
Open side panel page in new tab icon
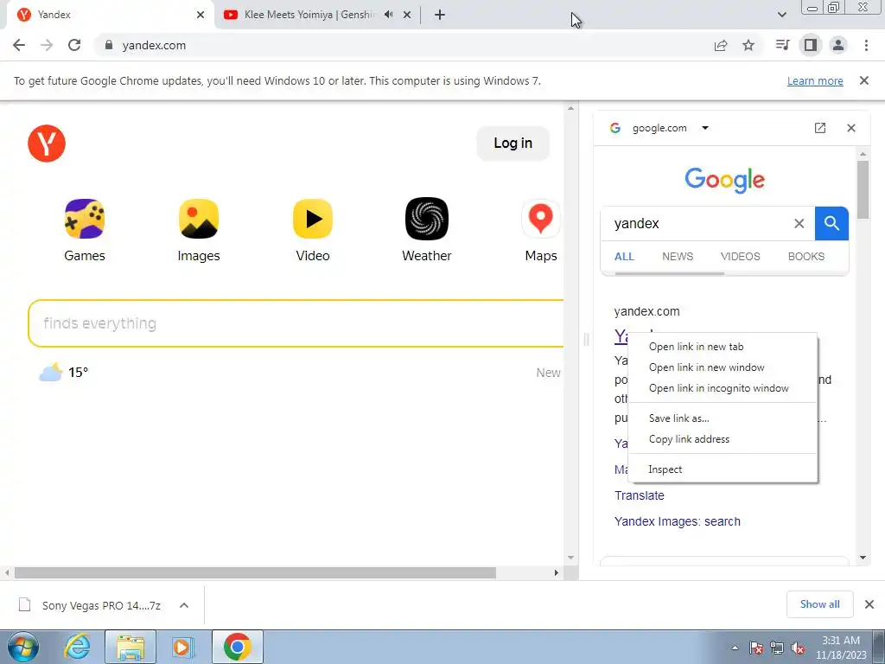click(820, 128)
